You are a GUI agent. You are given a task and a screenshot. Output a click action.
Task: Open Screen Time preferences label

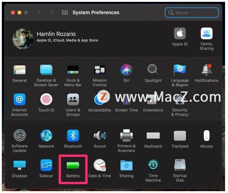click(x=126, y=110)
